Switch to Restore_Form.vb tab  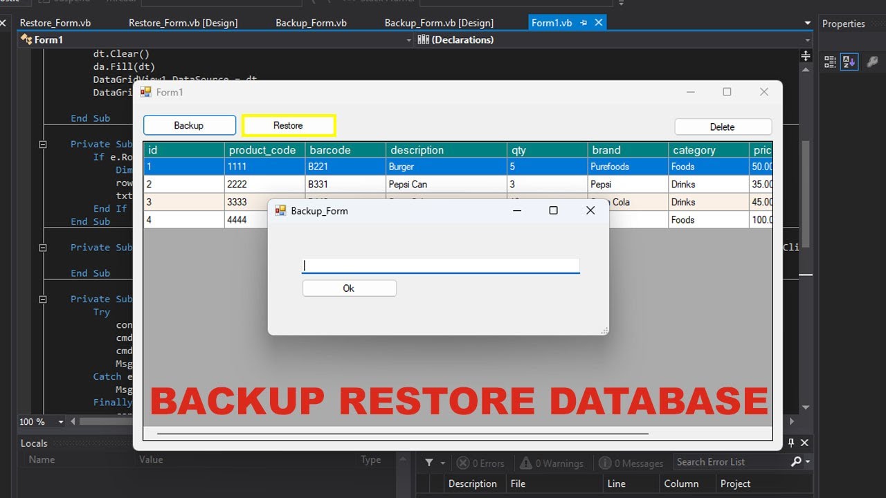55,23
